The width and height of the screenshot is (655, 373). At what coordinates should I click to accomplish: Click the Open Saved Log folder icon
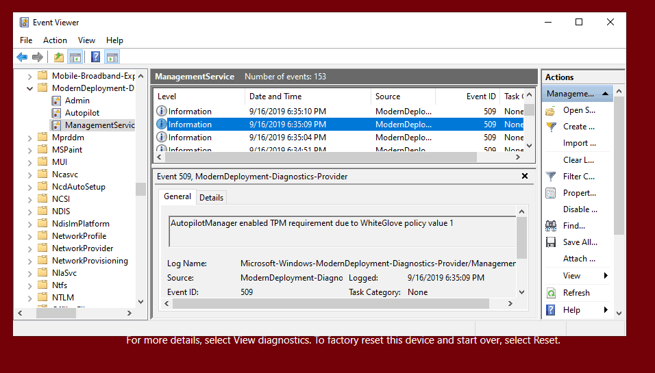click(551, 111)
